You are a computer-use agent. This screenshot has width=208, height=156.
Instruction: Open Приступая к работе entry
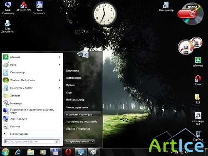tap(32, 88)
